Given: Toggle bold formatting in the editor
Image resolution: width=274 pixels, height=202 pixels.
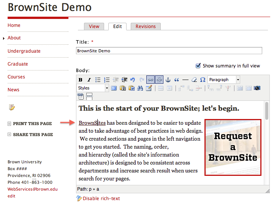Looking at the screenshot, I should [81, 80].
